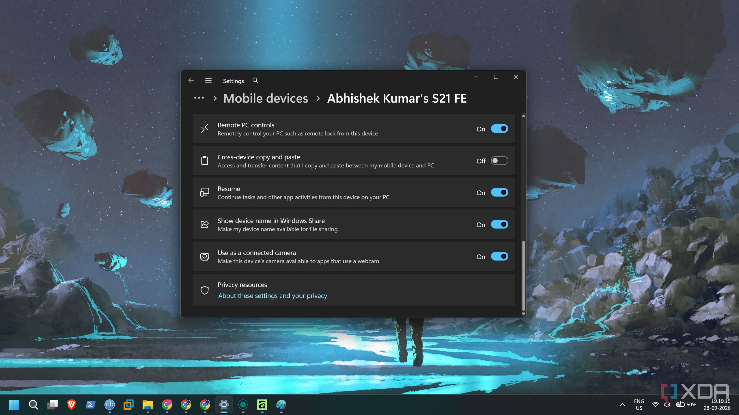Click the share icon for Windows Share
The height and width of the screenshot is (415, 739).
[205, 224]
